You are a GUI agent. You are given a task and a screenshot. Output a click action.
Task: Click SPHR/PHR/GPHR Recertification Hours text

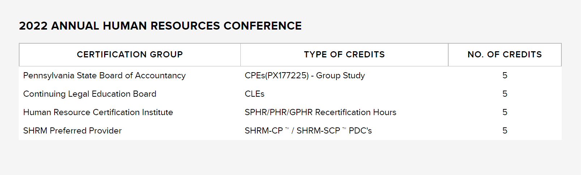320,112
